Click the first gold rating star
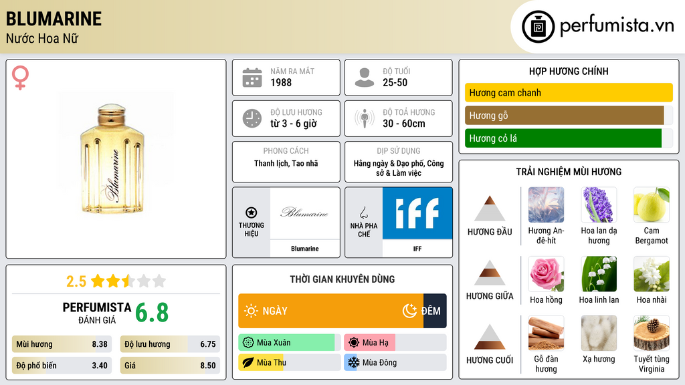 coord(98,281)
